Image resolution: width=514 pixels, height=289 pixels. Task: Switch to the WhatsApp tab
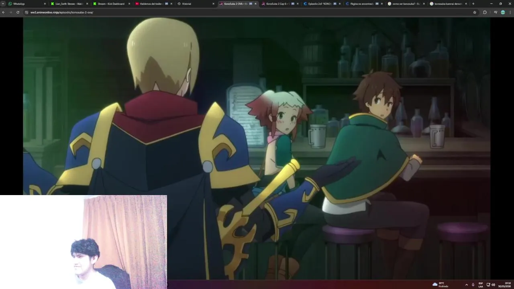pos(27,4)
